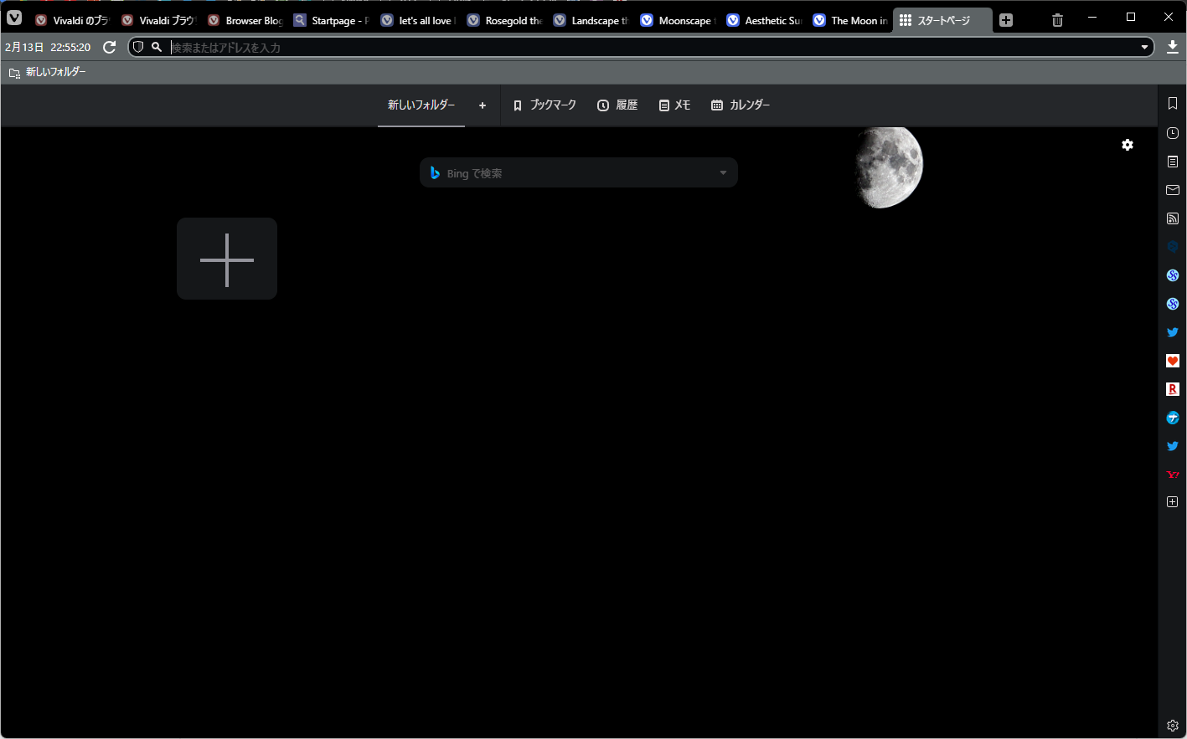
Task: Open the lower Twitter web panel
Action: pyautogui.click(x=1173, y=446)
